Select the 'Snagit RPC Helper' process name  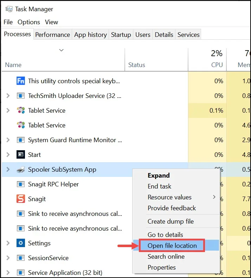tap(53, 184)
